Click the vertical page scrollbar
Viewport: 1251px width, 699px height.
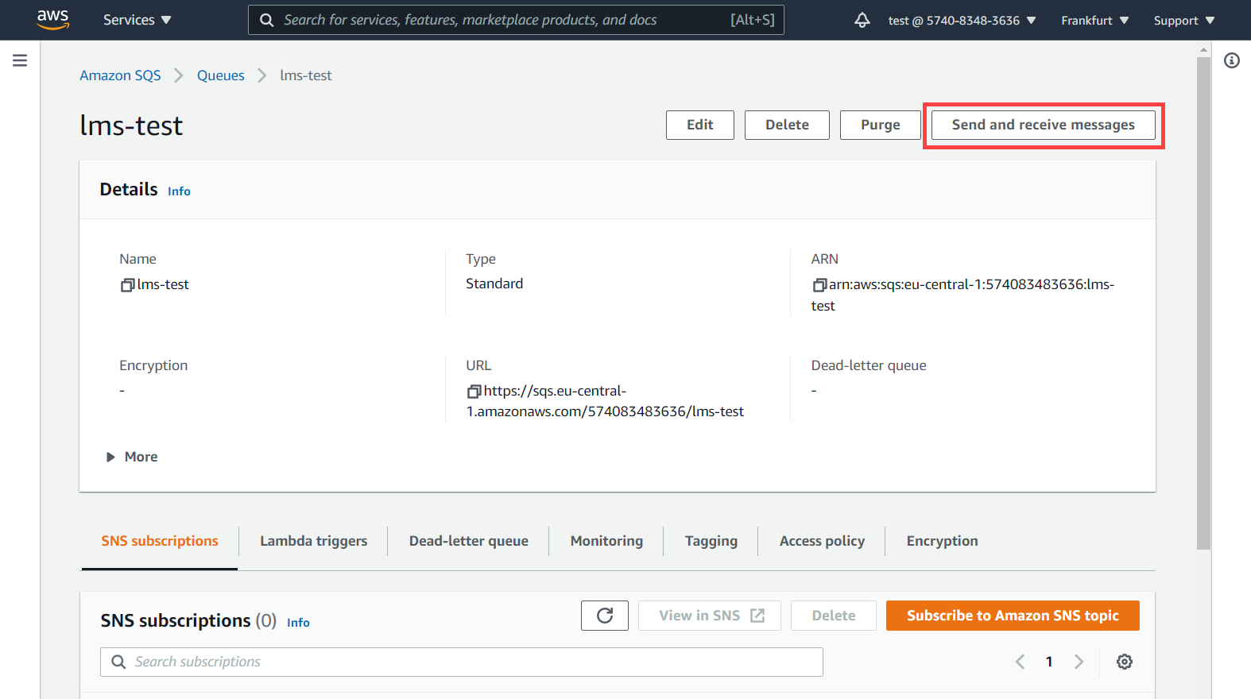[x=1204, y=302]
